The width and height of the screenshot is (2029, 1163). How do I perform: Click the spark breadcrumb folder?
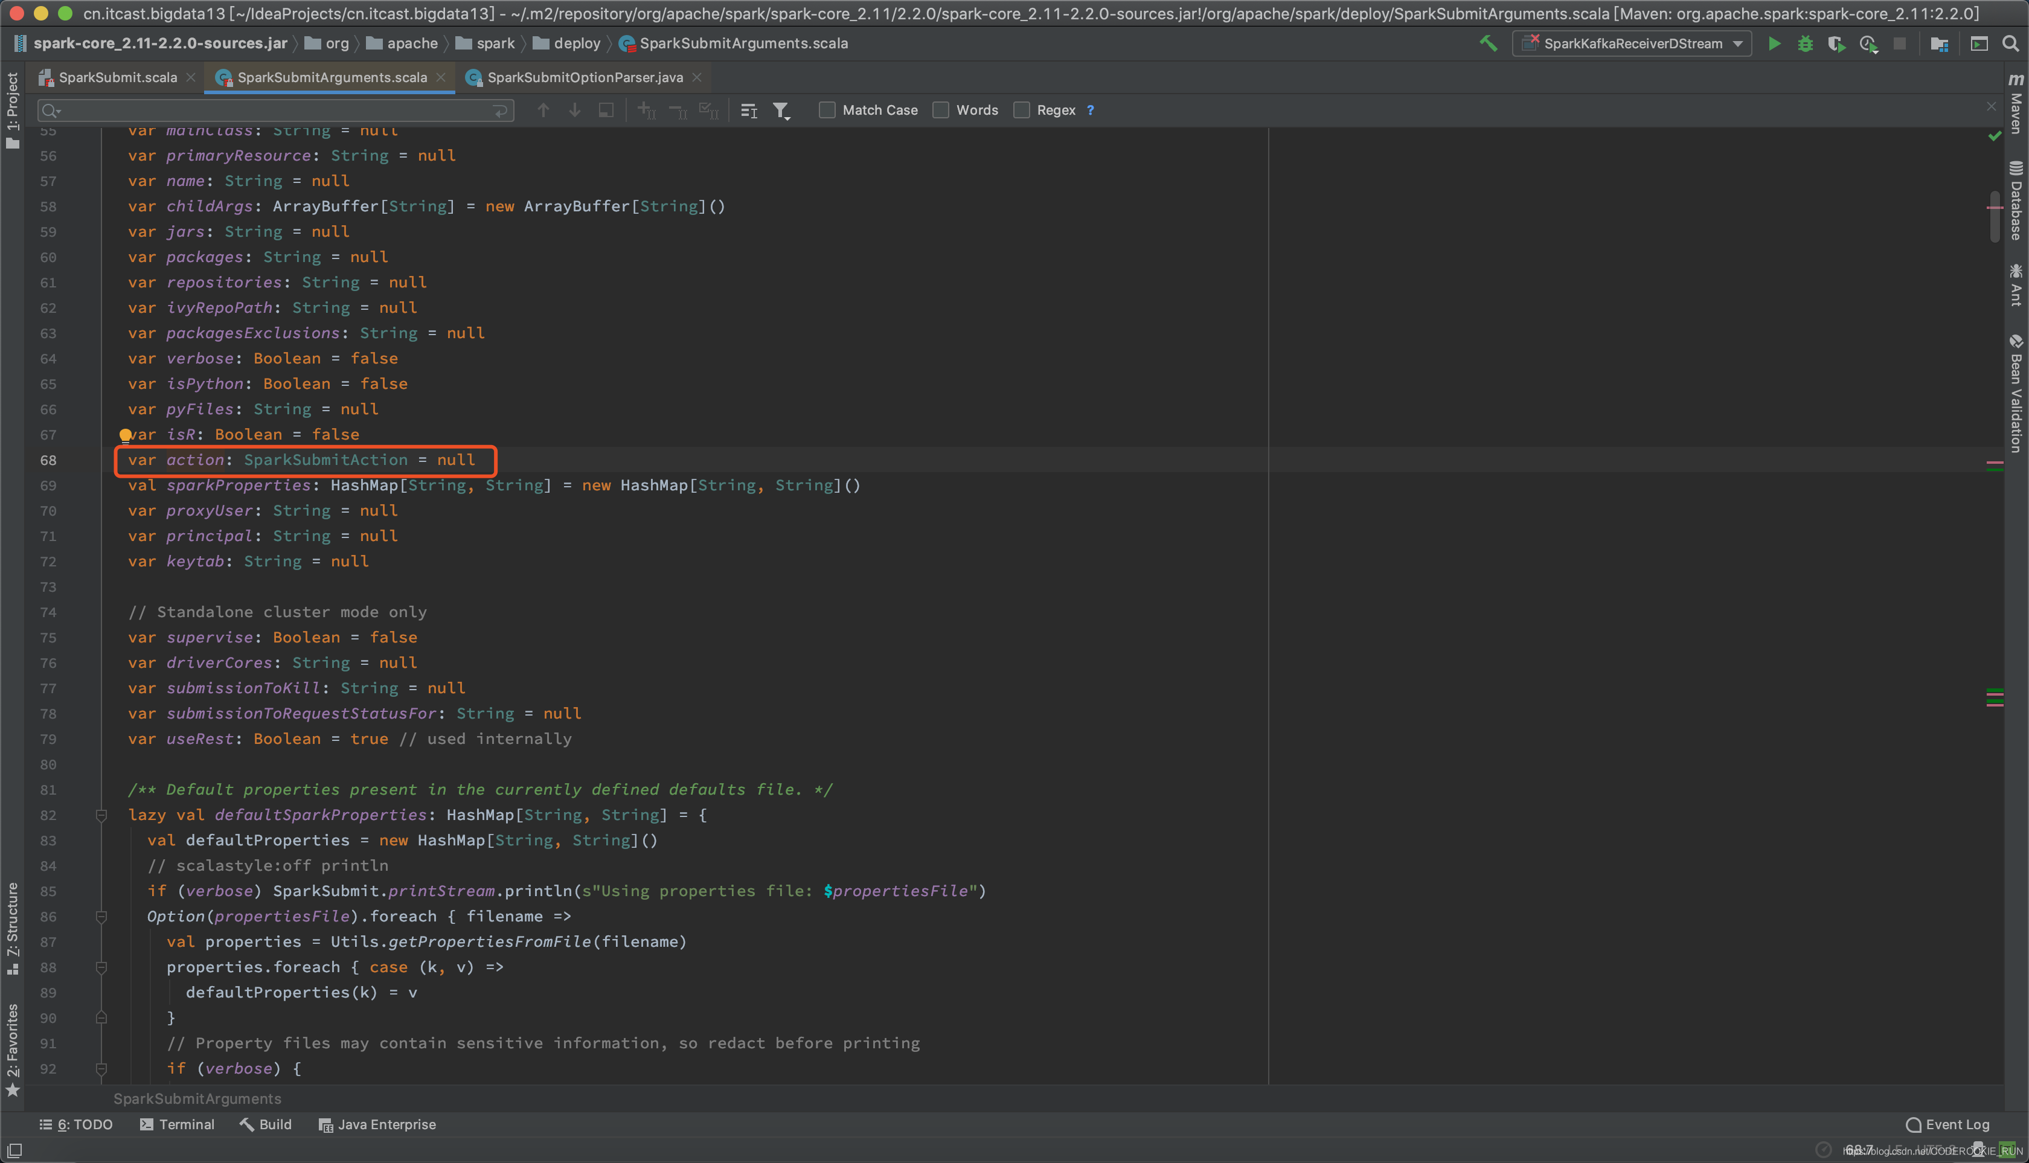[486, 43]
